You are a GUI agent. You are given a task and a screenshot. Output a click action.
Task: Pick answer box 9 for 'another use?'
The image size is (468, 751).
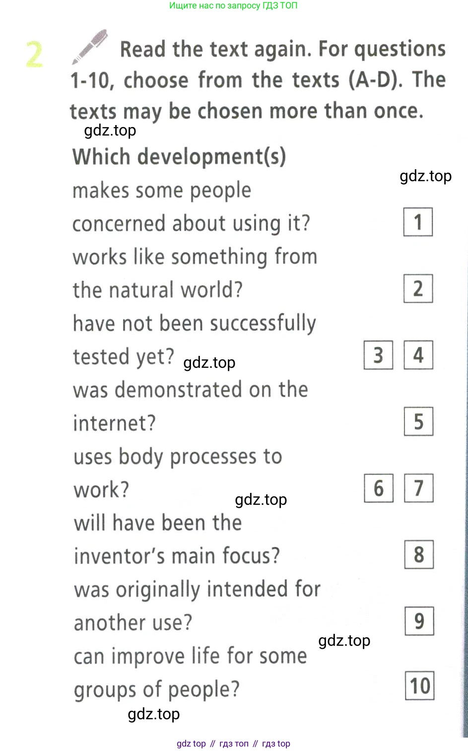(x=419, y=621)
